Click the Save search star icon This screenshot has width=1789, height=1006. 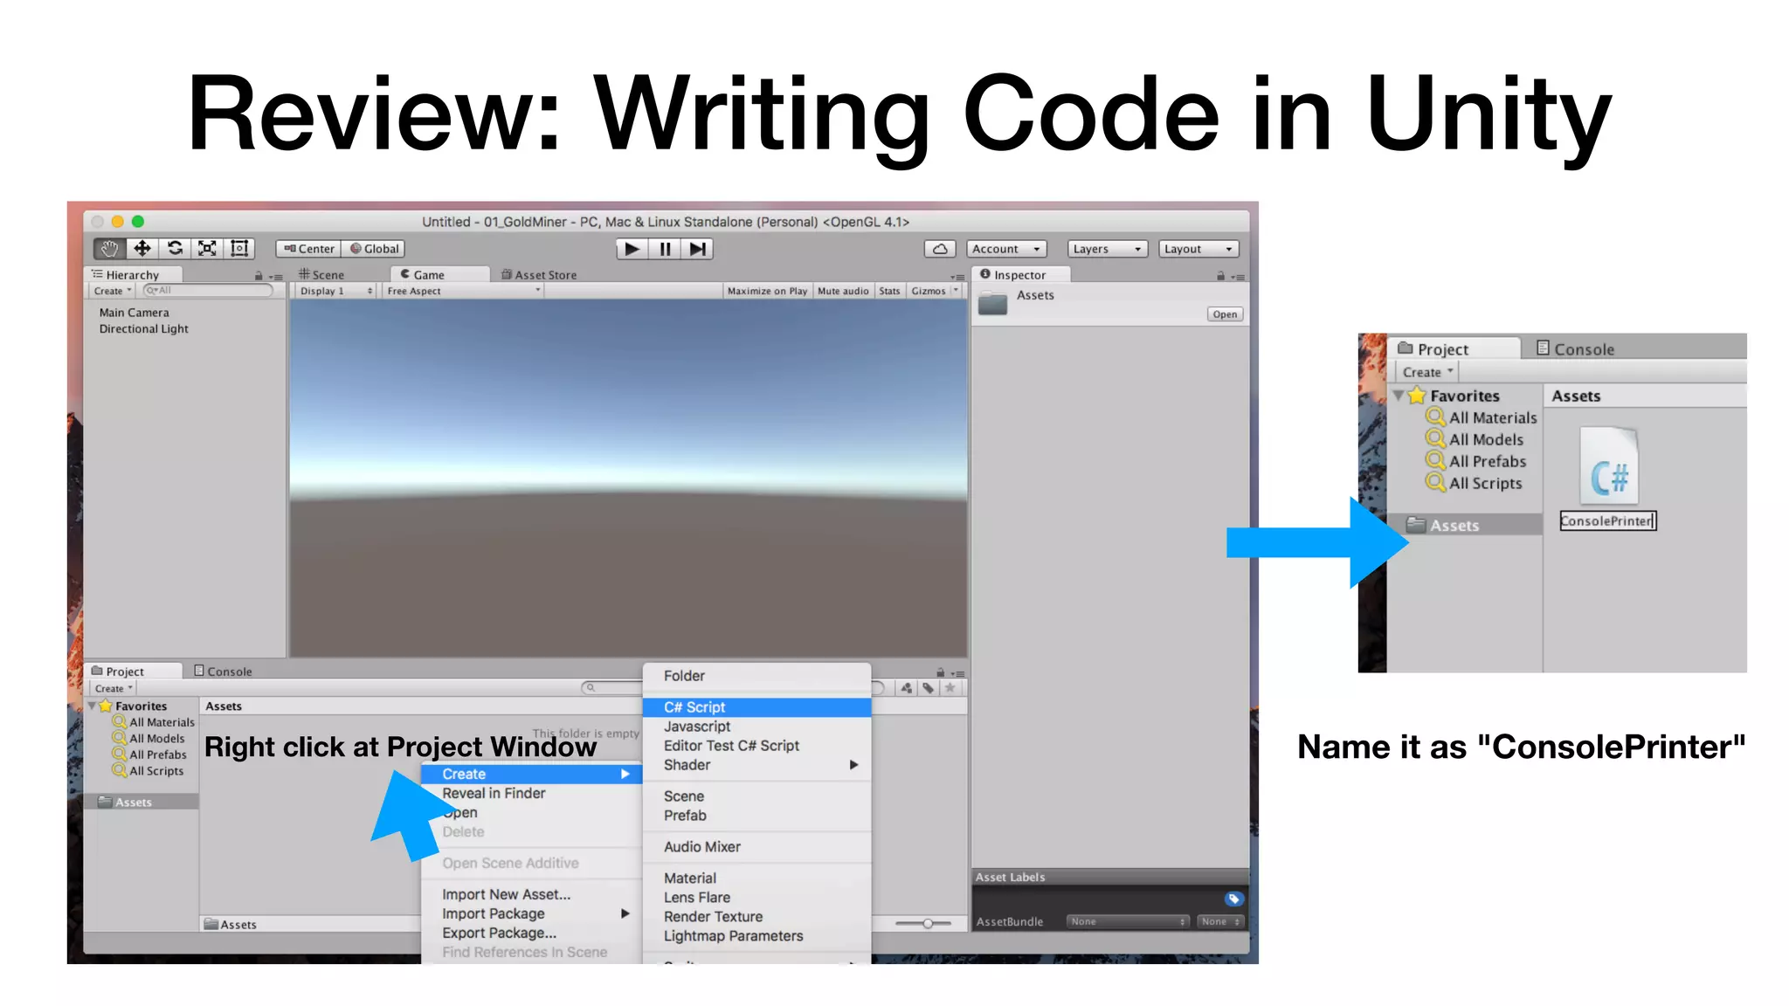(950, 688)
